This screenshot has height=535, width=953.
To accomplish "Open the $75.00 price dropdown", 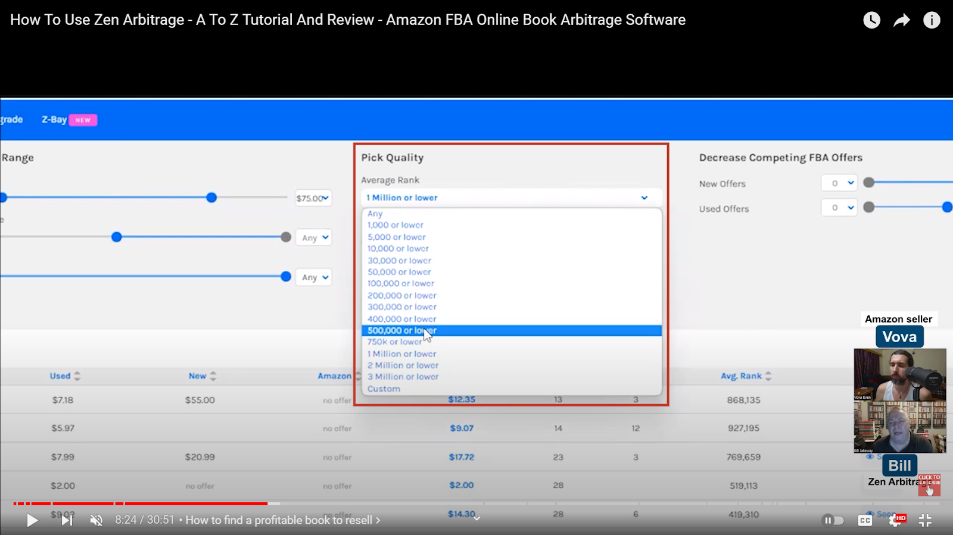I will point(313,198).
